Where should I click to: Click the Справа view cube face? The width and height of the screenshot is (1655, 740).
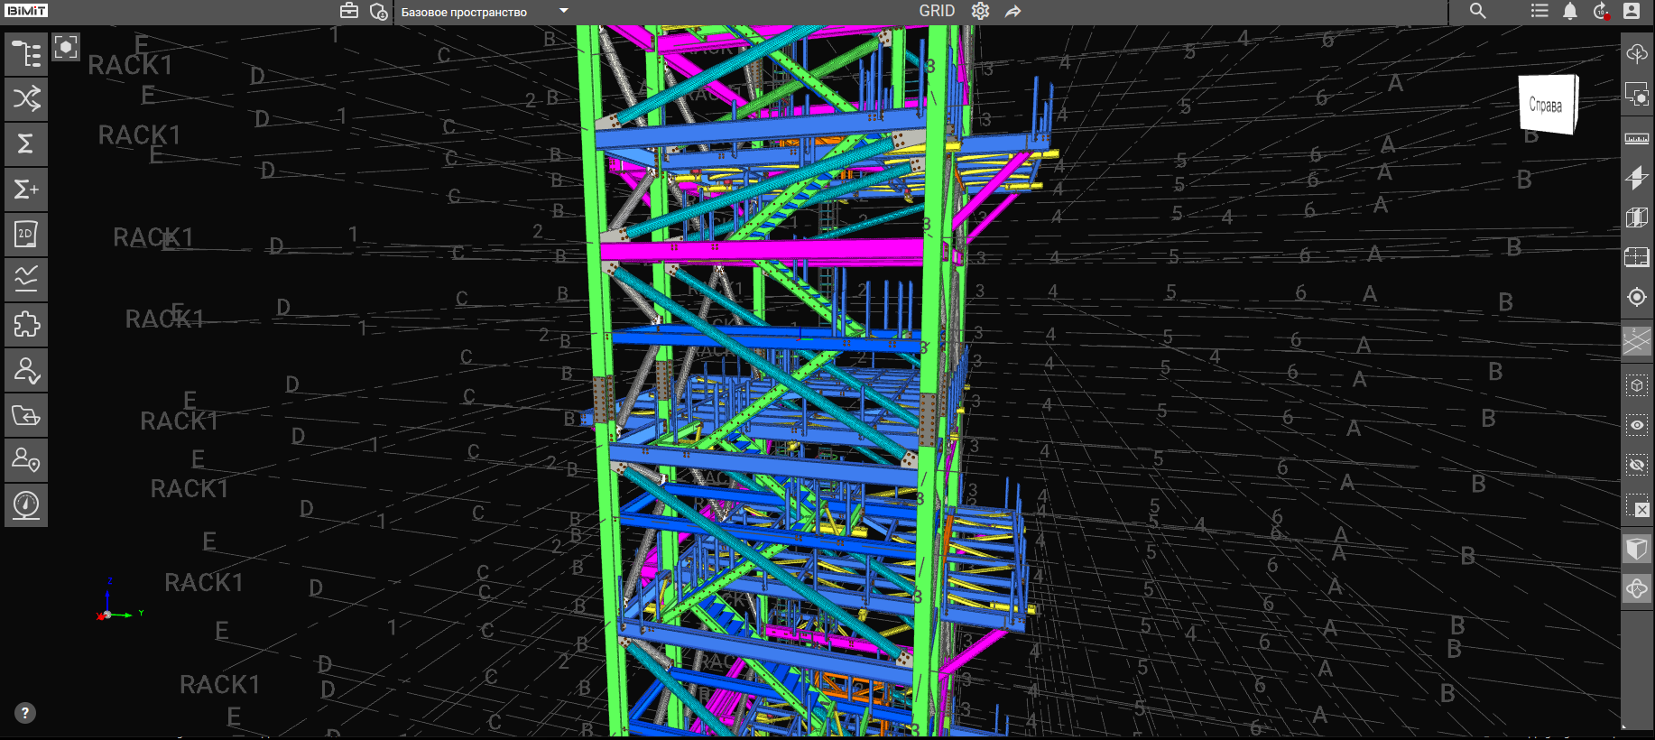pyautogui.click(x=1546, y=105)
